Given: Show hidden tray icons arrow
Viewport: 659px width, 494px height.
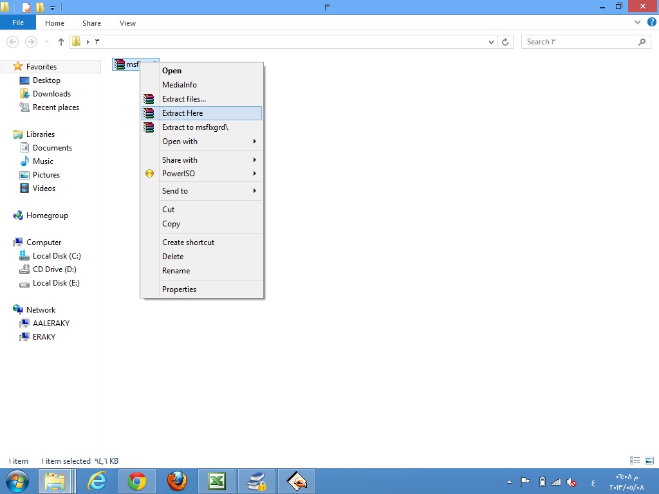Looking at the screenshot, I should [x=509, y=482].
